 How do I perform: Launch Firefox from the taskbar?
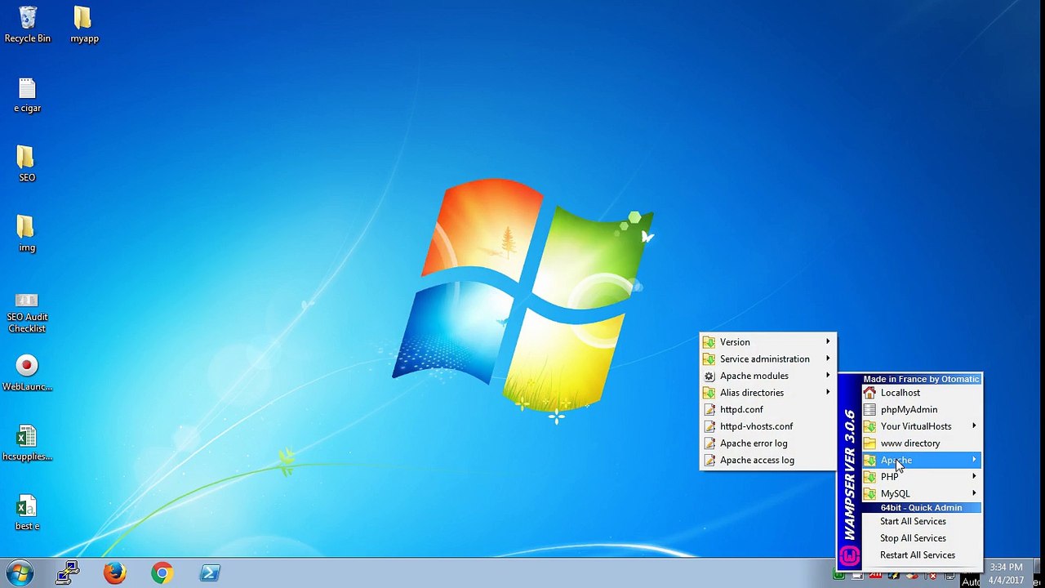[115, 573]
